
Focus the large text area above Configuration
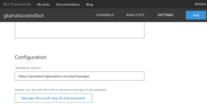tap(79, 30)
